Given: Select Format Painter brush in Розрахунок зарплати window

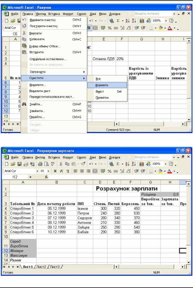Looking at the screenshot, I should coord(83,164).
